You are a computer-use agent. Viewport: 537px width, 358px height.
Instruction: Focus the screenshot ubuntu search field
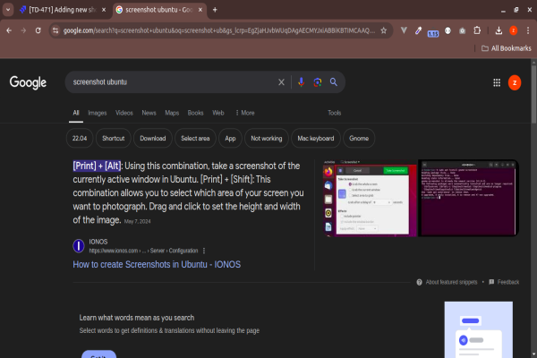[x=171, y=82]
